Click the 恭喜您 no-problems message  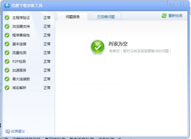[x=140, y=51]
